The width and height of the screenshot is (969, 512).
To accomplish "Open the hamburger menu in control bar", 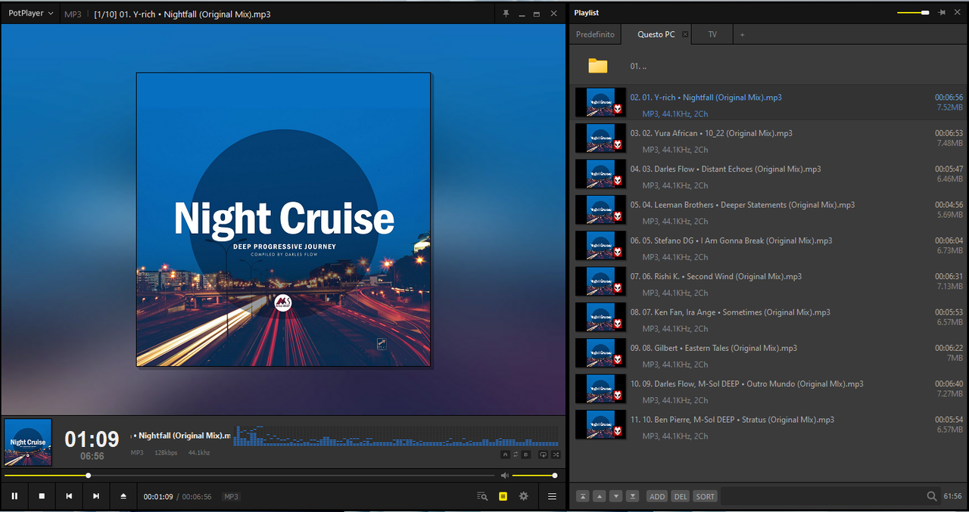I will pyautogui.click(x=552, y=496).
